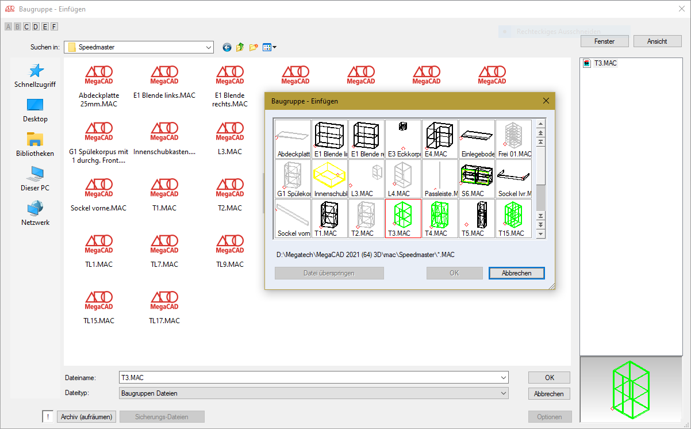Click the Archiv (aufräumen) button
The width and height of the screenshot is (691, 429).
pos(86,417)
